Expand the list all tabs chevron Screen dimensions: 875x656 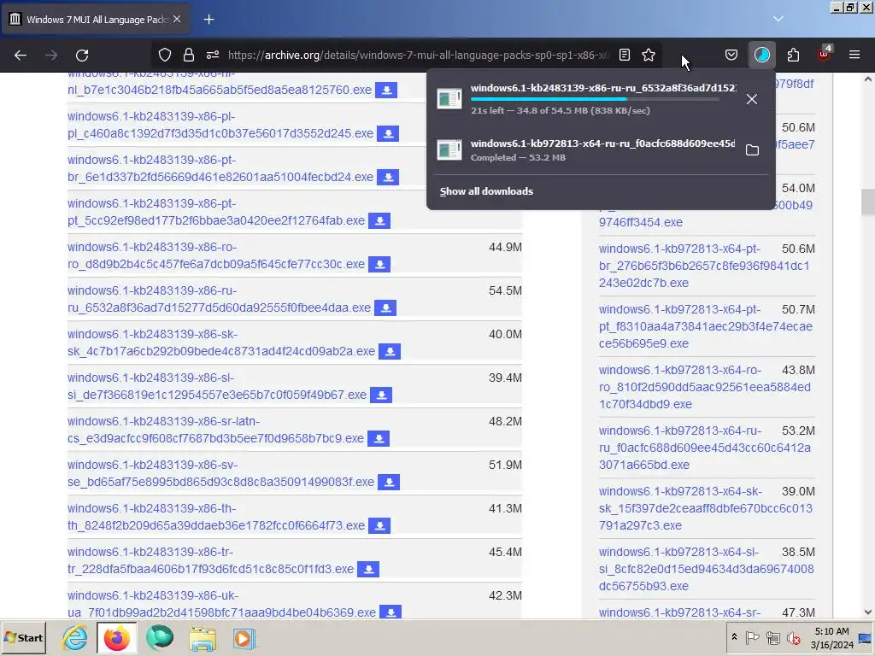[x=778, y=19]
